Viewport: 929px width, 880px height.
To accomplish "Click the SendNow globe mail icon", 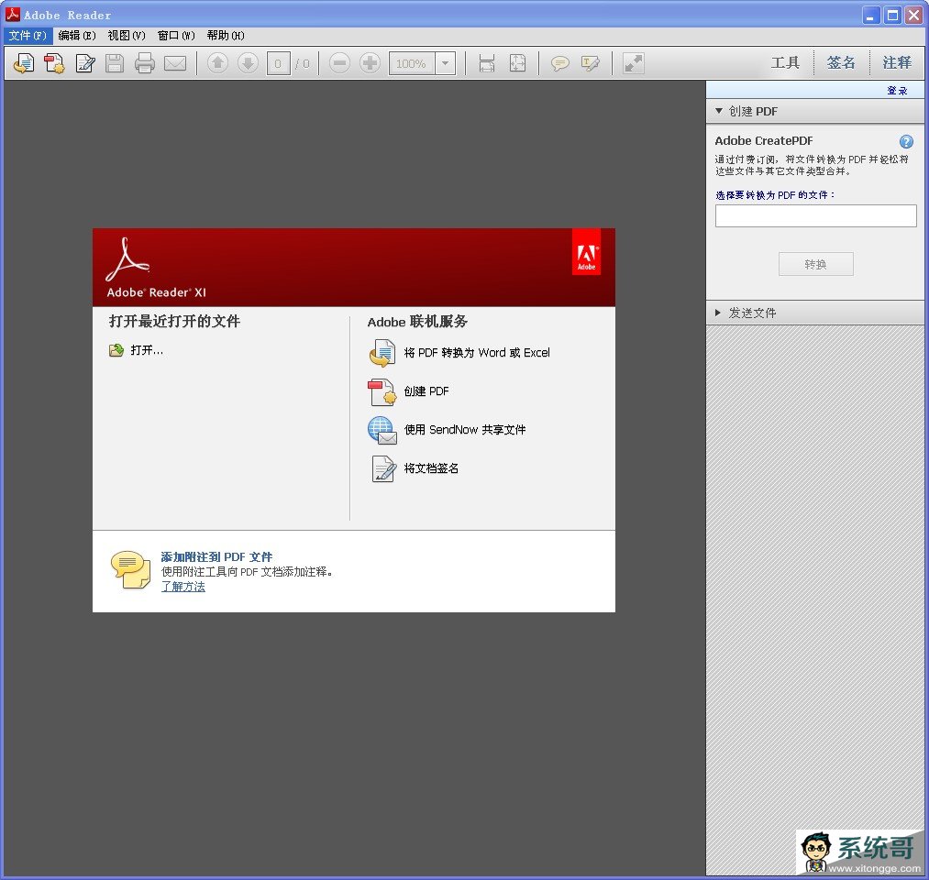I will coord(382,431).
